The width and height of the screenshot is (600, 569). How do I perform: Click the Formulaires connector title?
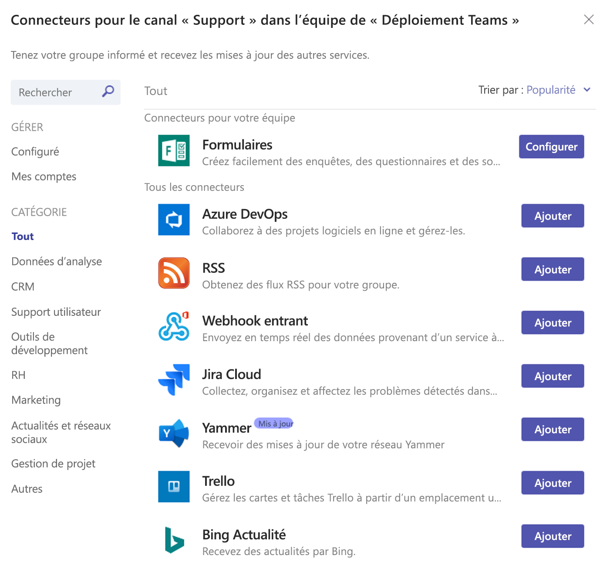click(237, 145)
